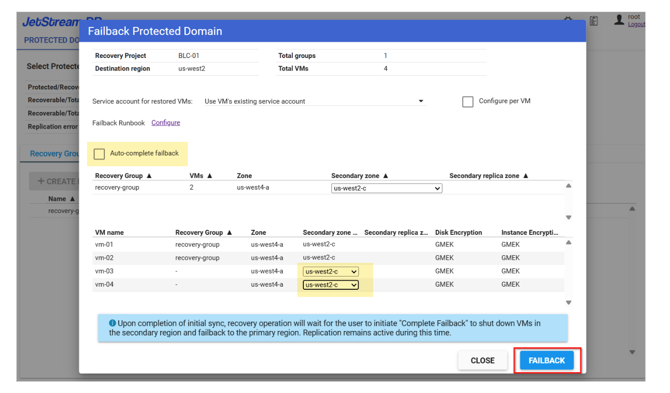The image size is (670, 393).
Task: Click the root user profile icon
Action: point(619,20)
